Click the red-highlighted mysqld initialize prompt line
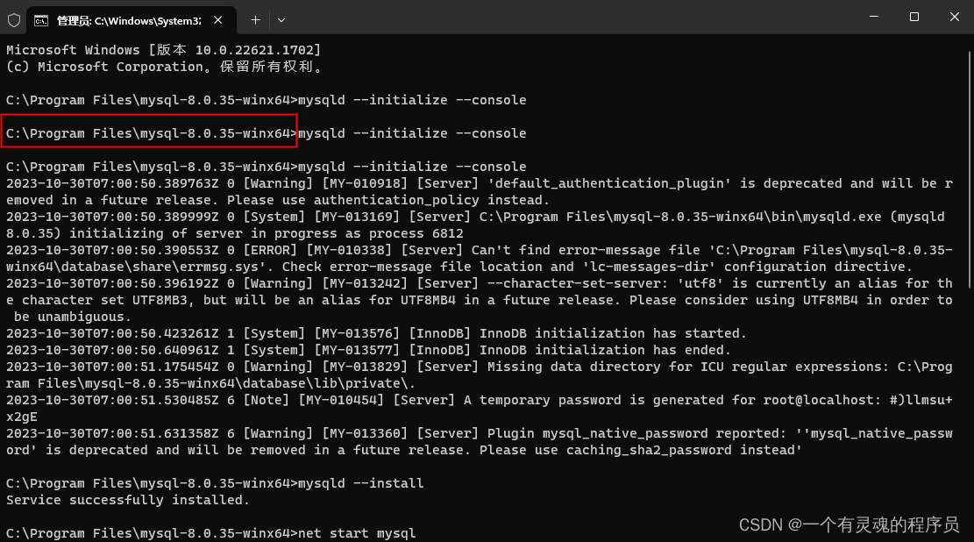 point(149,132)
